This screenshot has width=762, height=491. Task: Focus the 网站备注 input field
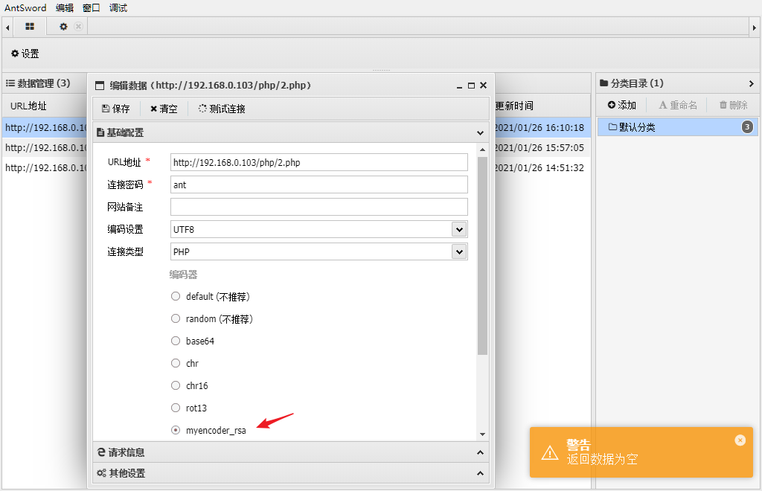pos(318,207)
